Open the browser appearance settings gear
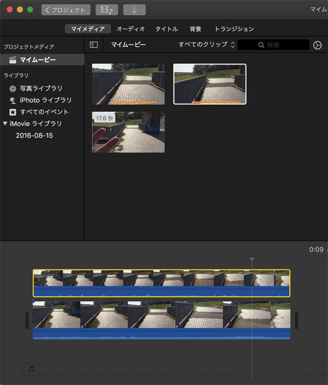Viewport: 328px width, 385px height. 317,45
